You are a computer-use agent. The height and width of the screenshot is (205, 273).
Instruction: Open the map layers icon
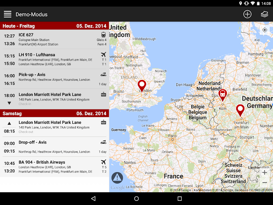coord(264,14)
